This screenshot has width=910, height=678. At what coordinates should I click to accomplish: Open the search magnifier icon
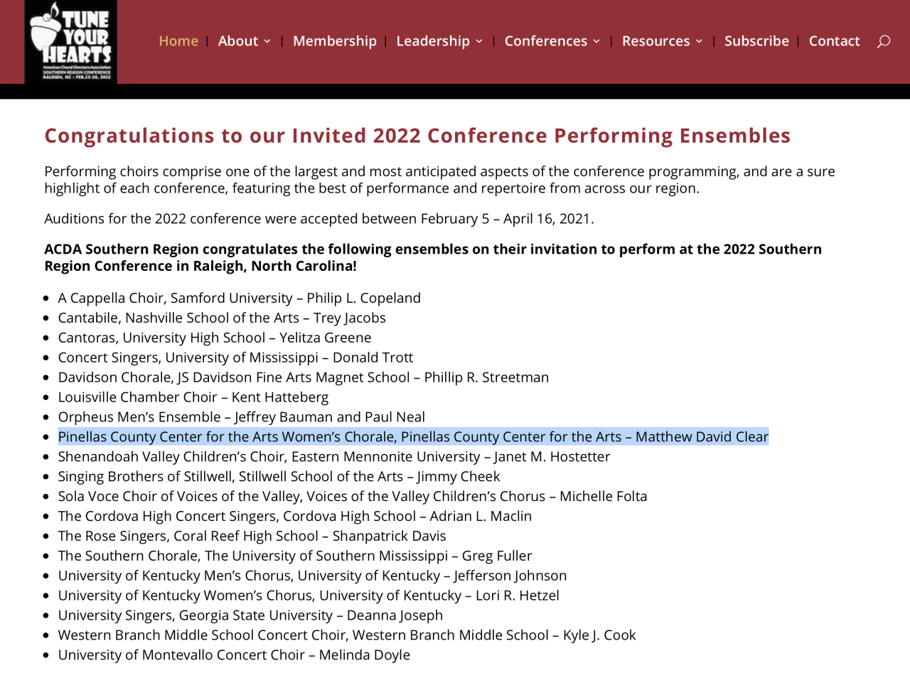(x=883, y=41)
